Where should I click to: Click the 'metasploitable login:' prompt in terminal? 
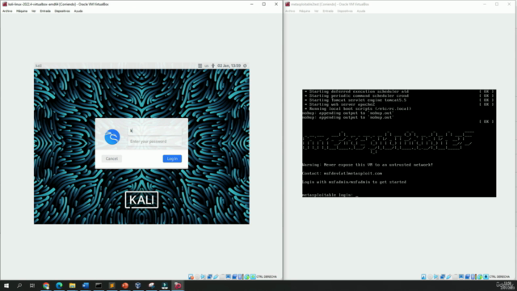coord(327,195)
